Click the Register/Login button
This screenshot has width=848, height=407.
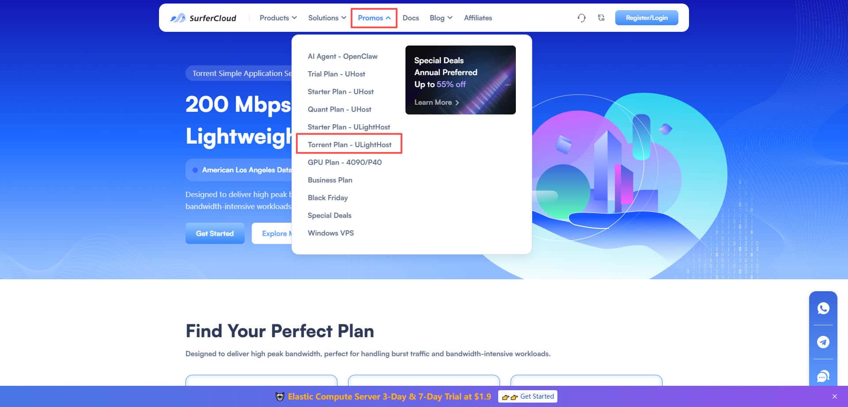click(x=647, y=18)
